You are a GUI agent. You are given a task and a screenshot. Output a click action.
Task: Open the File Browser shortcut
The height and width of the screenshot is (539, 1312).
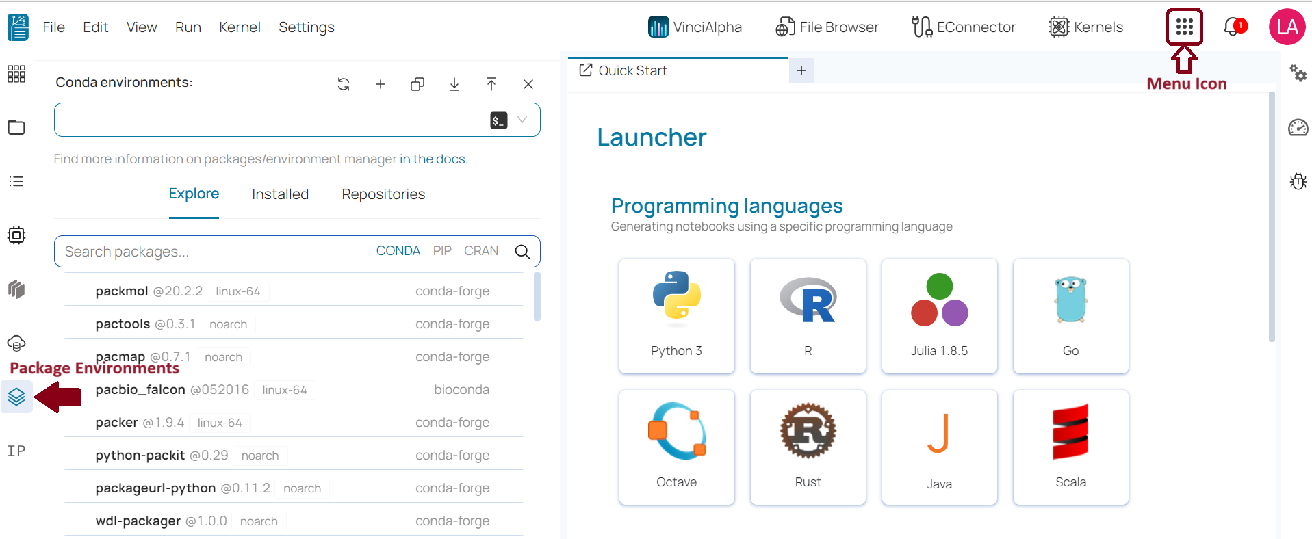tap(827, 27)
